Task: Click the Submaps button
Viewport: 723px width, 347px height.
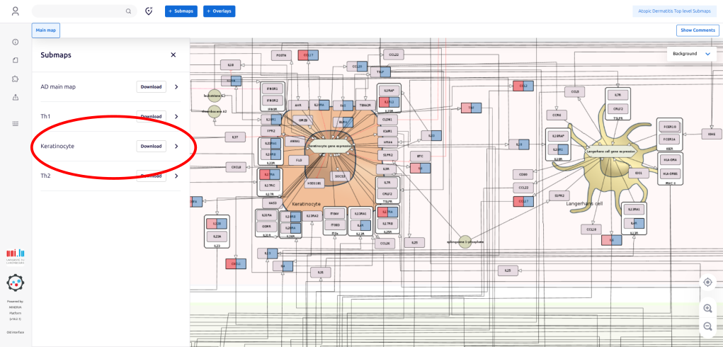Action: (181, 11)
